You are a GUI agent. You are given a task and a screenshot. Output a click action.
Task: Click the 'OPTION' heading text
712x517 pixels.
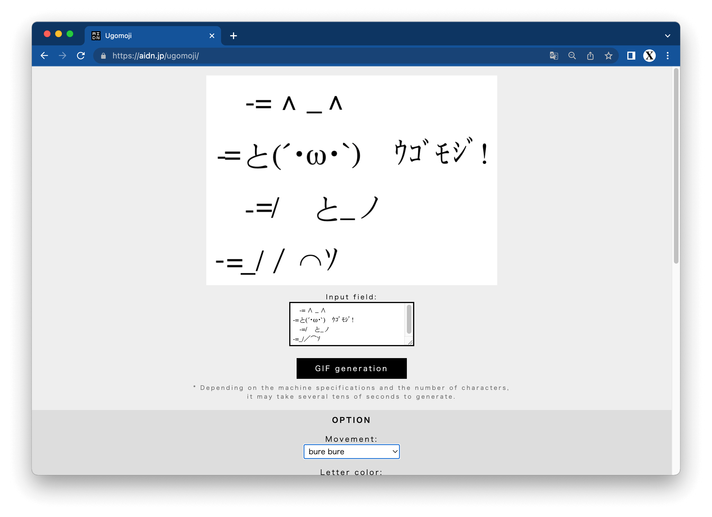pos(351,420)
